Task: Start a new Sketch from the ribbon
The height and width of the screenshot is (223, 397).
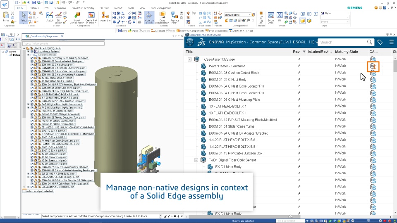Action: pyautogui.click(x=50, y=17)
